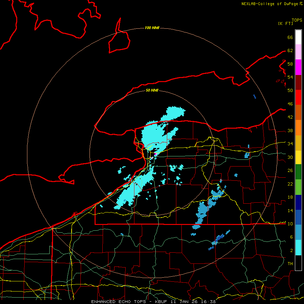The width and height of the screenshot is (304, 304).
Task: Click the 46 value on the legend
Action: click(290, 104)
